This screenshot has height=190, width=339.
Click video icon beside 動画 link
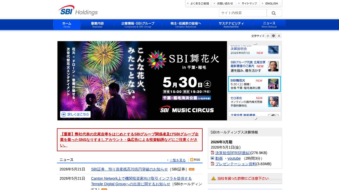click(x=212, y=158)
